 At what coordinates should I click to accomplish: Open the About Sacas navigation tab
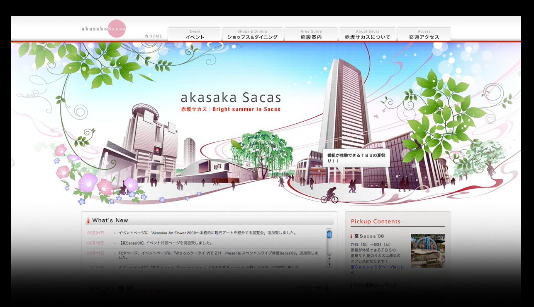(368, 34)
